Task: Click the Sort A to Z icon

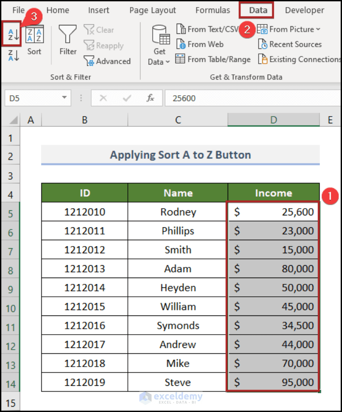Action: tap(13, 34)
